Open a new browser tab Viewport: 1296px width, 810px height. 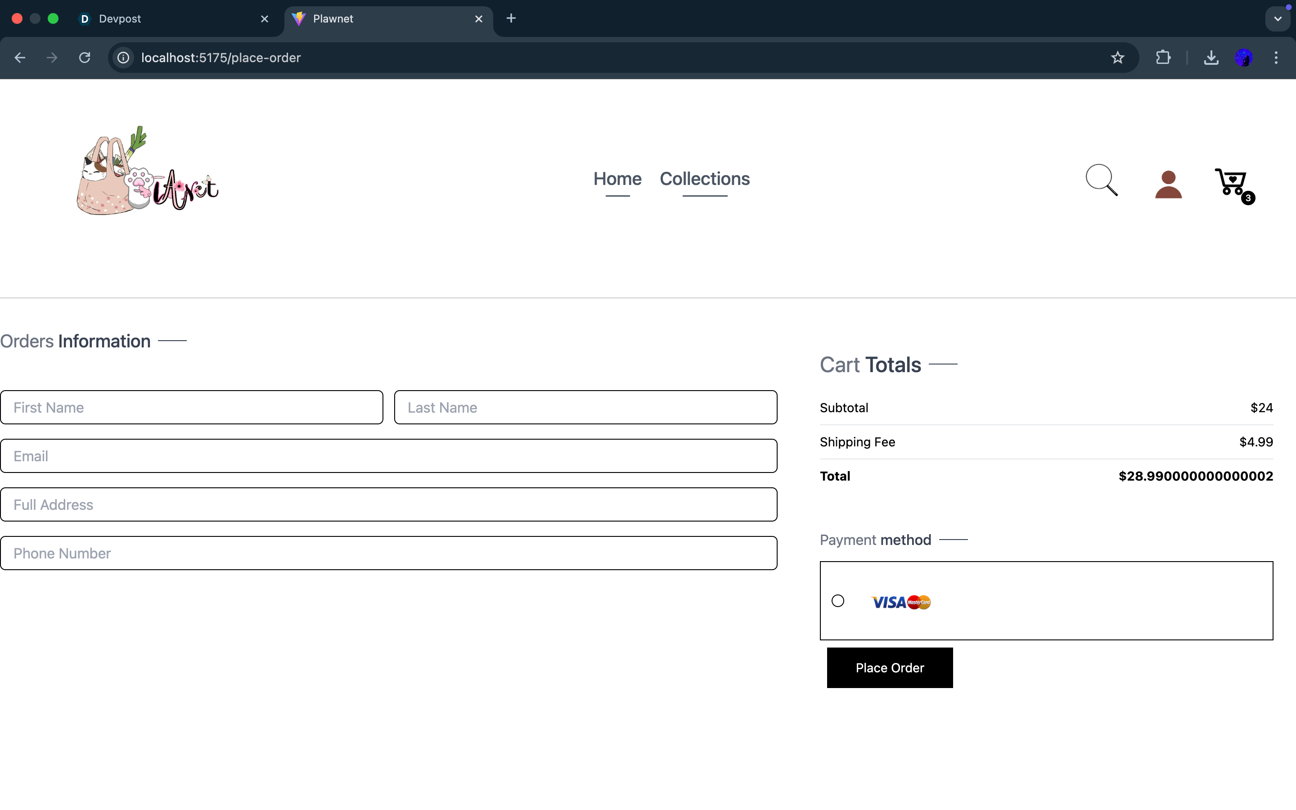pos(511,19)
